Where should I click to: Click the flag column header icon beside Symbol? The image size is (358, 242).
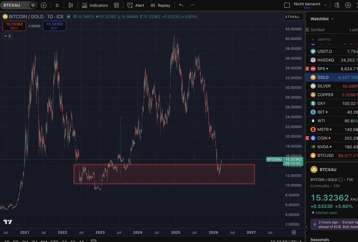tap(307, 30)
